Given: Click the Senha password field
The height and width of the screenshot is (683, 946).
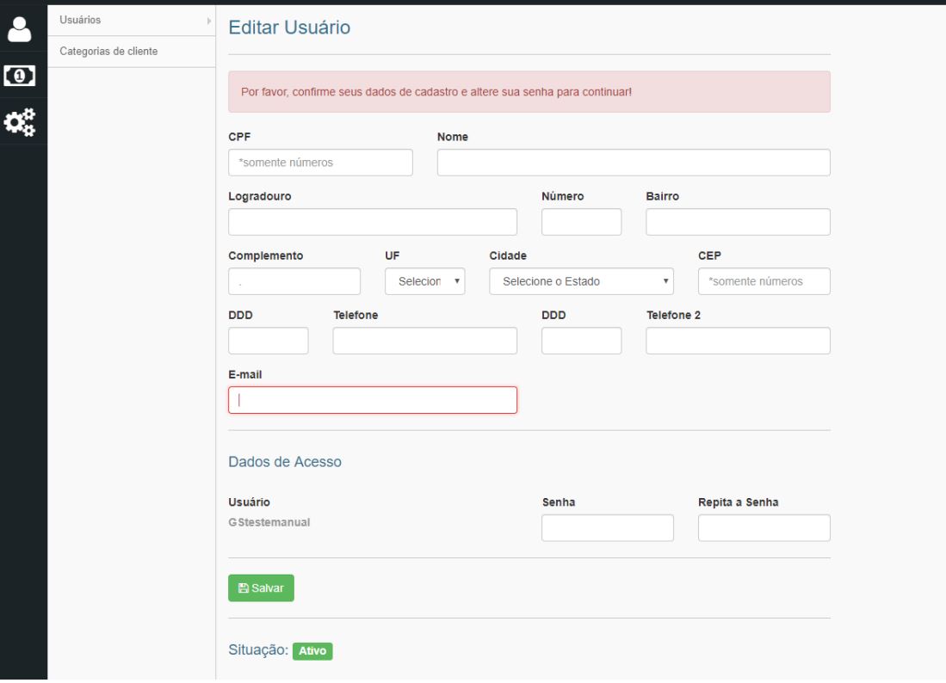Looking at the screenshot, I should [607, 528].
